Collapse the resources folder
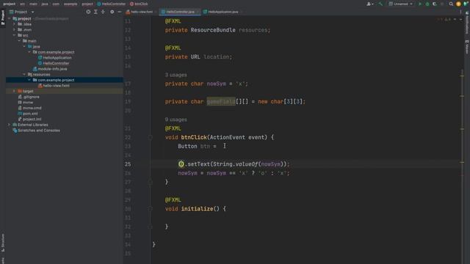This screenshot has width=470, height=264. pyautogui.click(x=24, y=74)
